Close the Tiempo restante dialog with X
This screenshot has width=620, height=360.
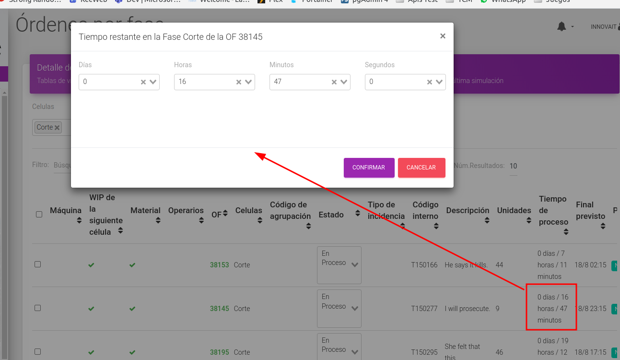[443, 36]
